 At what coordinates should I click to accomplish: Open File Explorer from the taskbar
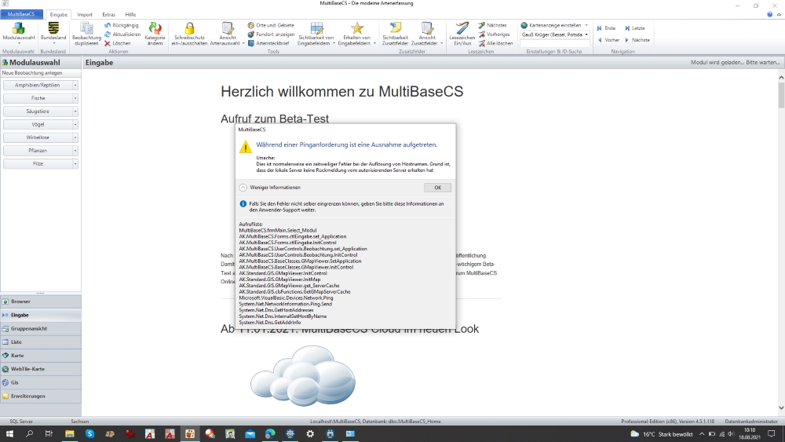click(70, 433)
